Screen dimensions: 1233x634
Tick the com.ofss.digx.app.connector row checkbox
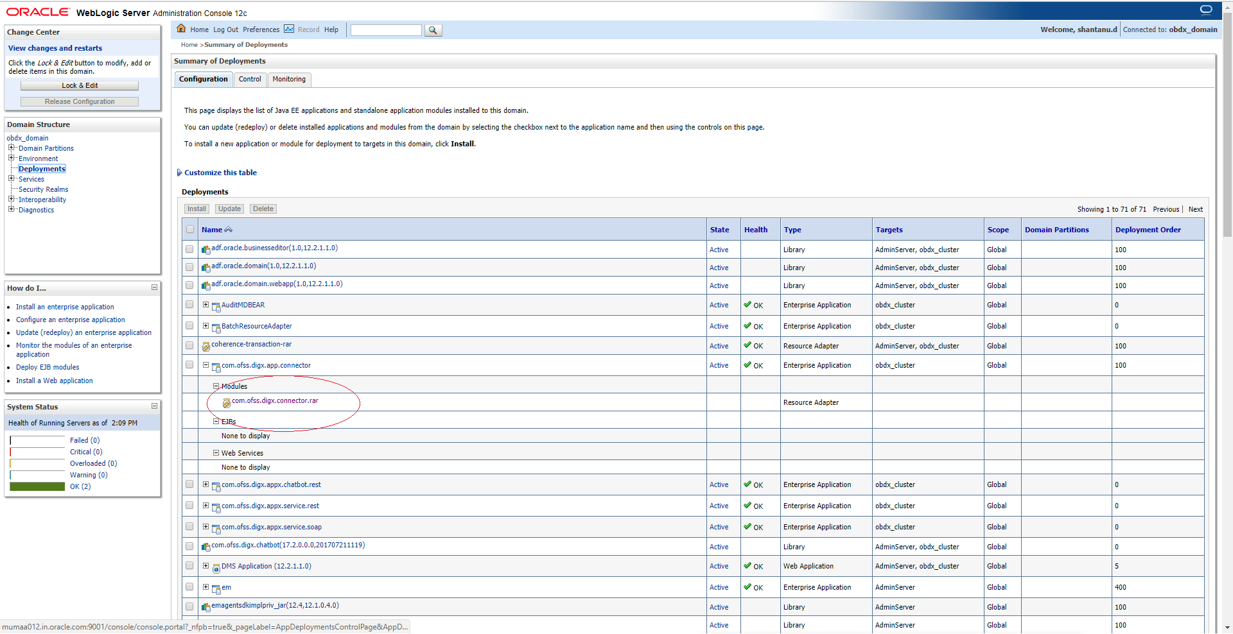(x=189, y=364)
